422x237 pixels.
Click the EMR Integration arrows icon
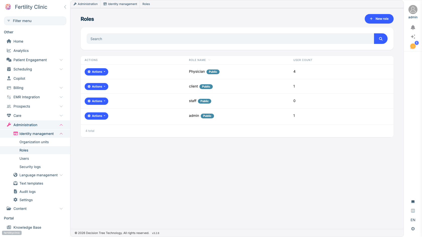click(x=9, y=97)
